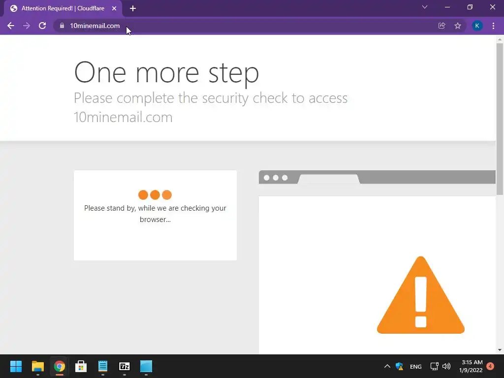Open the clock showing 3:15 AM
Image resolution: width=504 pixels, height=378 pixels.
coord(471,366)
